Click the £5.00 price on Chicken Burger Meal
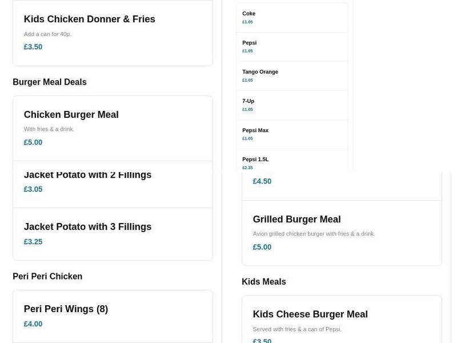The height and width of the screenshot is (343, 457). 33,142
